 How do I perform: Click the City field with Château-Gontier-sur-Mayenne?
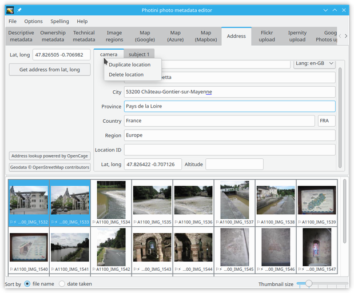[229, 92]
